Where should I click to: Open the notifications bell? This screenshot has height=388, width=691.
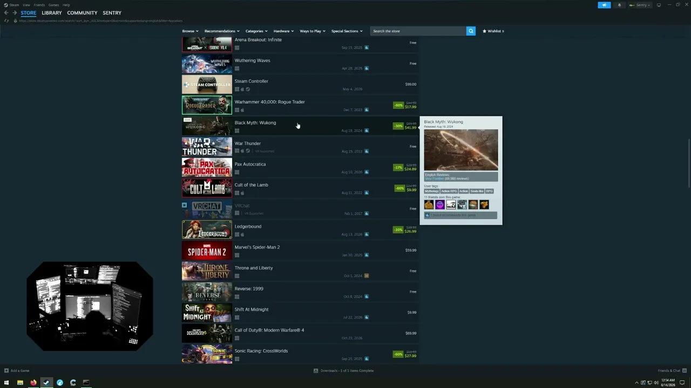point(619,5)
